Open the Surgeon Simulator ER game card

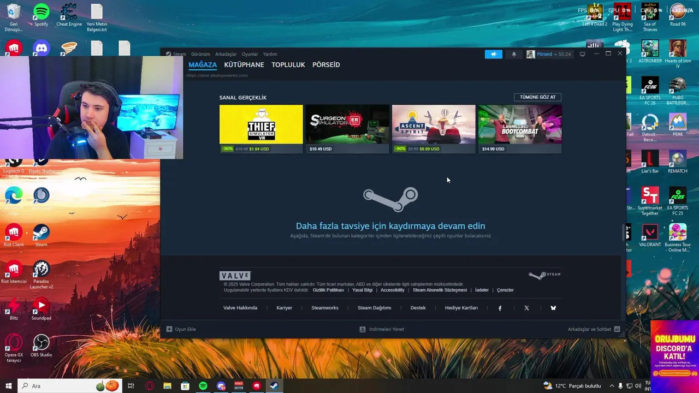point(347,129)
